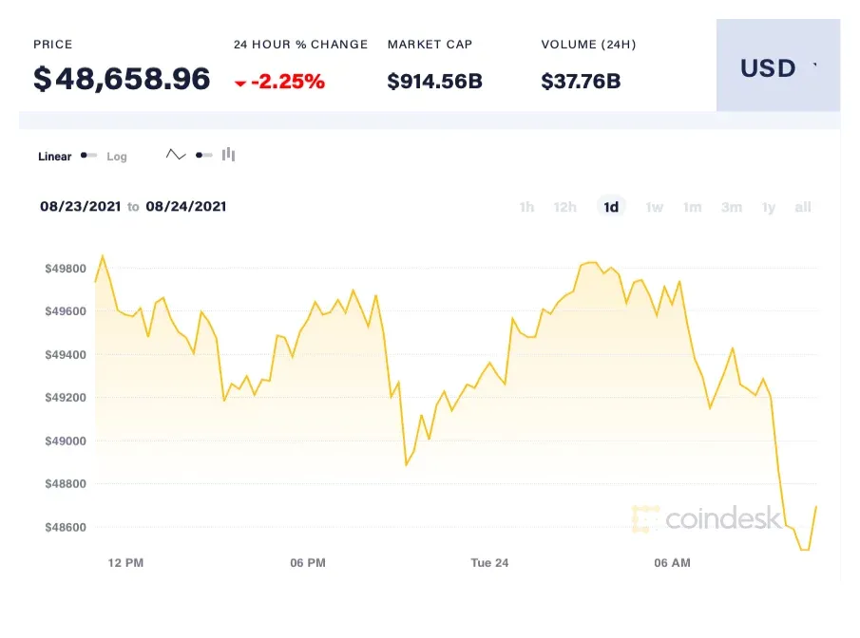The image size is (860, 638).
Task: Toggle the Linear scale option
Action: click(x=54, y=156)
